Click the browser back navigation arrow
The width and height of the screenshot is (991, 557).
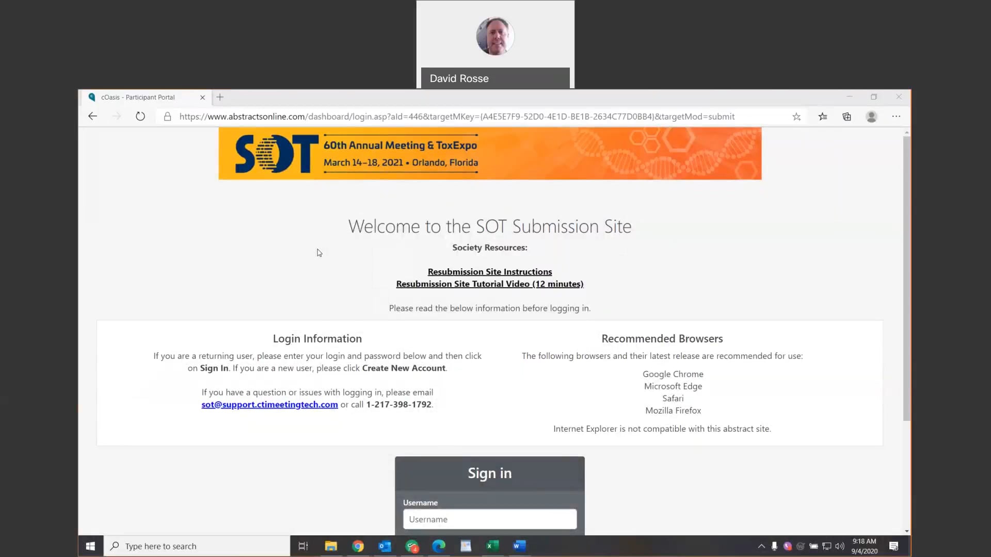pos(92,116)
